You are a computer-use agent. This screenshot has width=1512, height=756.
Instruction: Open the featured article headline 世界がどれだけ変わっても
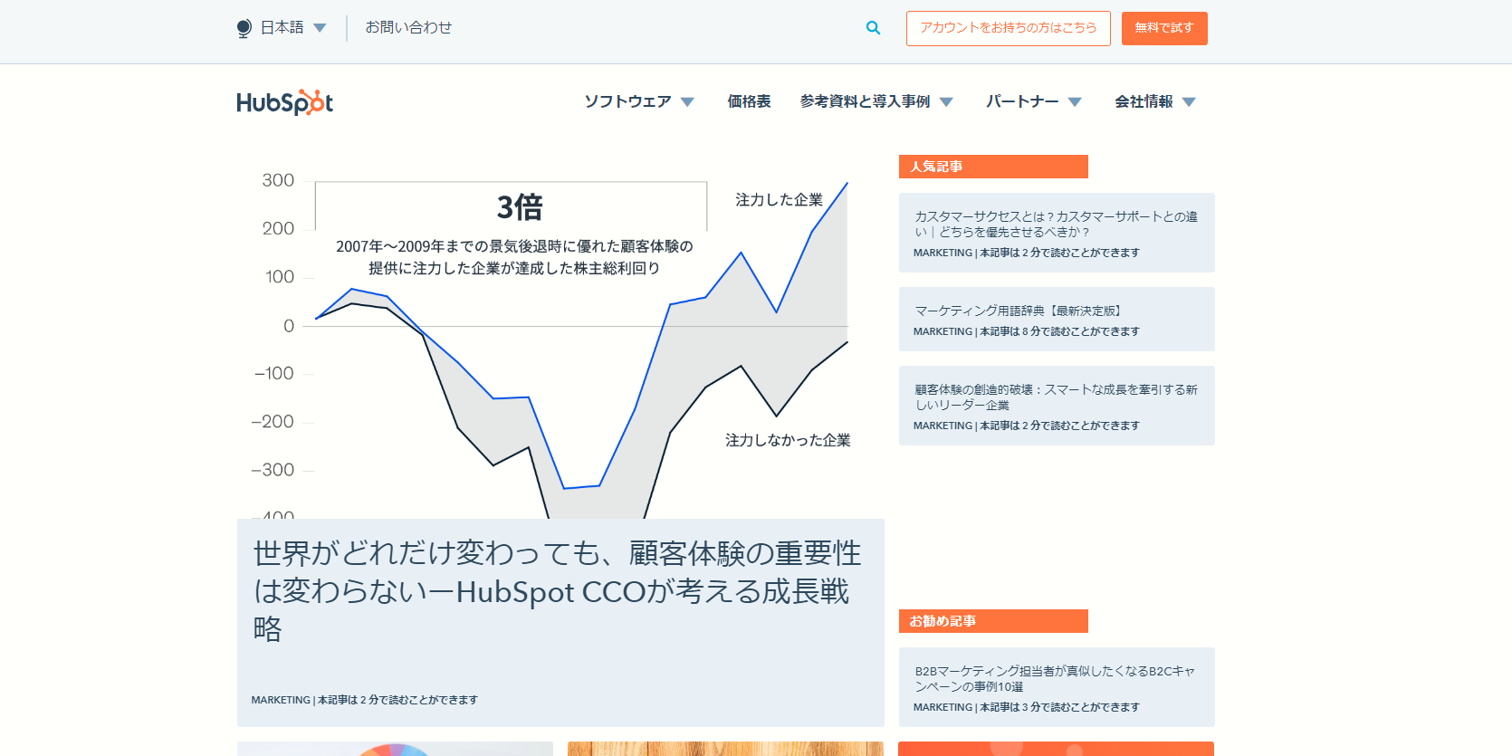557,590
